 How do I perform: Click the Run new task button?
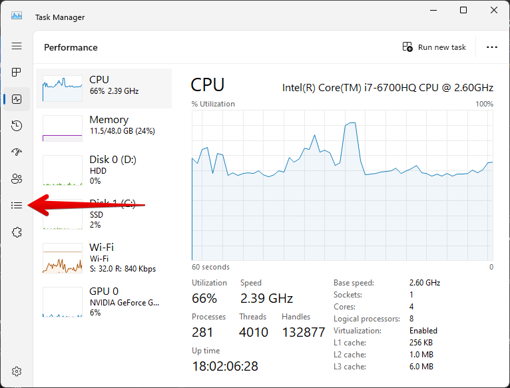(434, 47)
